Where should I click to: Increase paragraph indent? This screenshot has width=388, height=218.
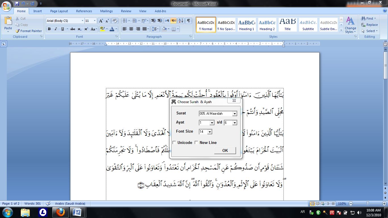[x=160, y=21]
